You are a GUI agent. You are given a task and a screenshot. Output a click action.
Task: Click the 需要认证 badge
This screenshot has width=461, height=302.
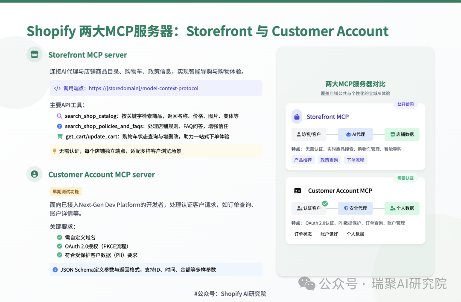pos(406,178)
